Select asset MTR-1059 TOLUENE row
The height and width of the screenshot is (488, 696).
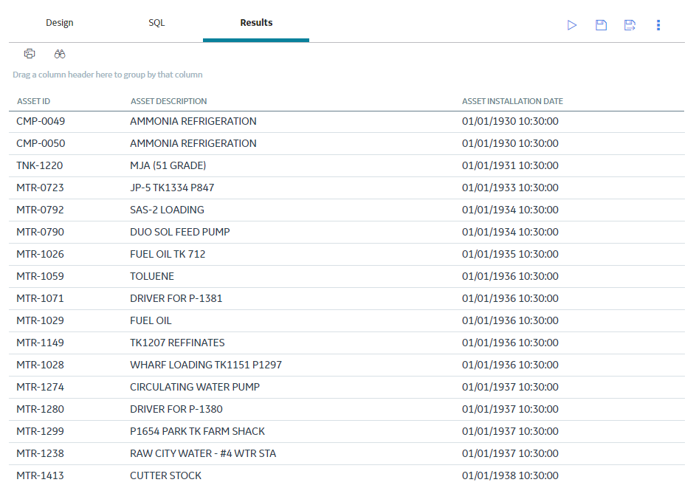(x=347, y=276)
